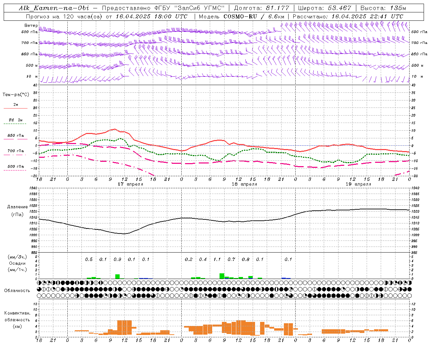Select the latitude value Широта: 53.467
Viewport: 429px width, 343px height.
(324, 8)
